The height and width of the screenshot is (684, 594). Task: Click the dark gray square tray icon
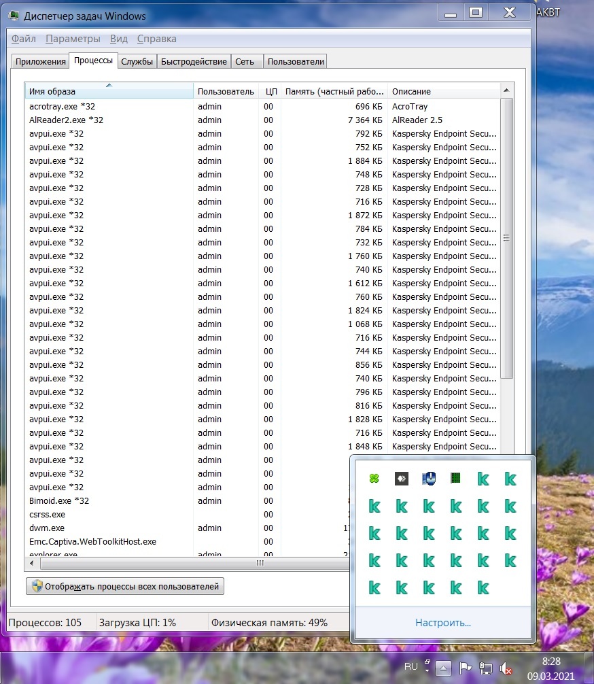402,479
